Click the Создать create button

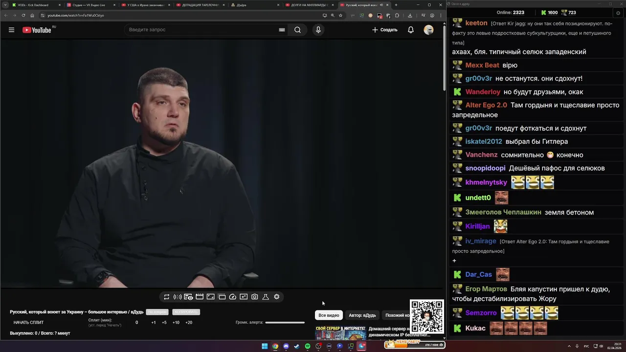click(385, 30)
